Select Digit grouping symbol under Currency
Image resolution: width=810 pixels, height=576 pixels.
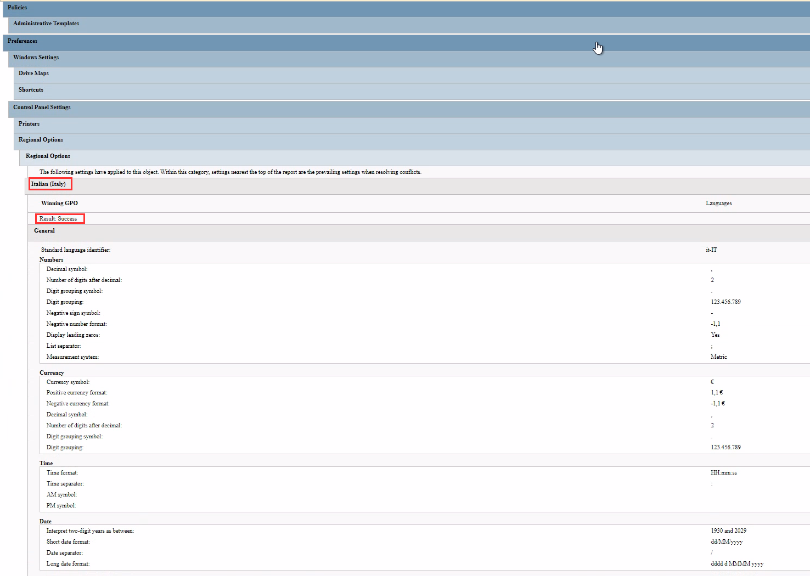[75, 437]
